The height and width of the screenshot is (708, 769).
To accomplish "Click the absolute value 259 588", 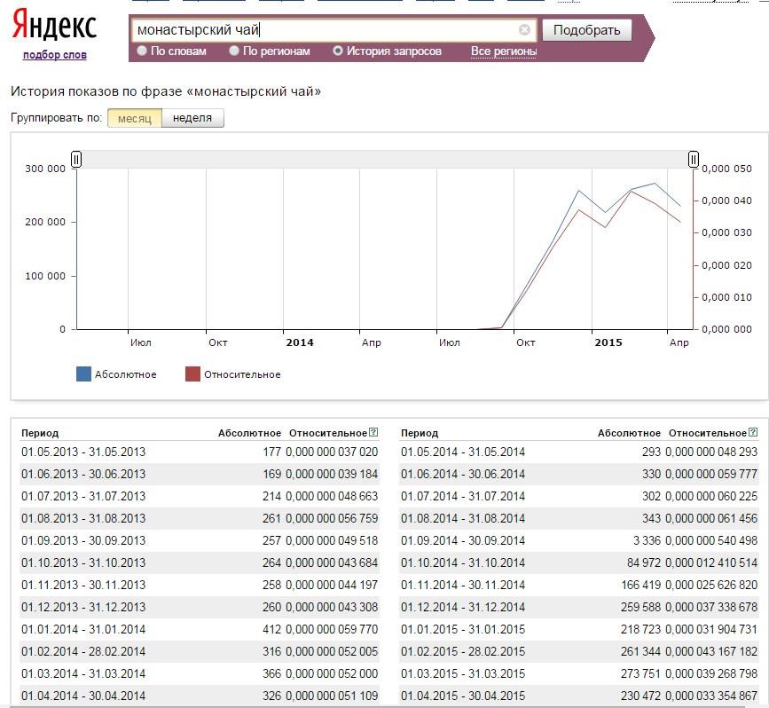I will click(640, 607).
